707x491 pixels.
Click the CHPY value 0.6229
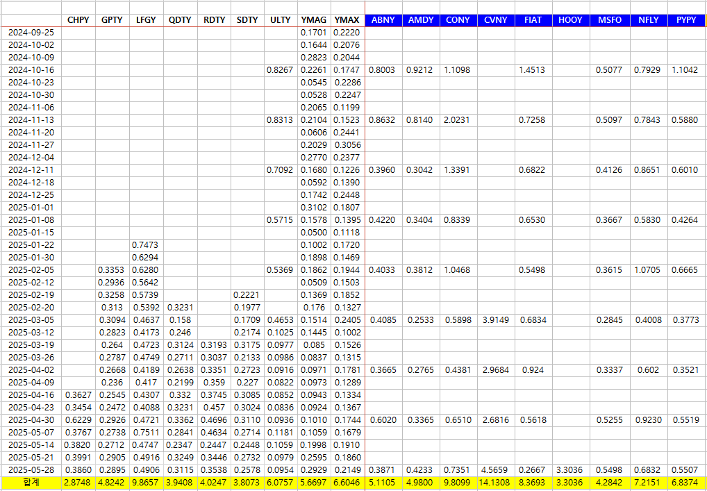point(78,420)
